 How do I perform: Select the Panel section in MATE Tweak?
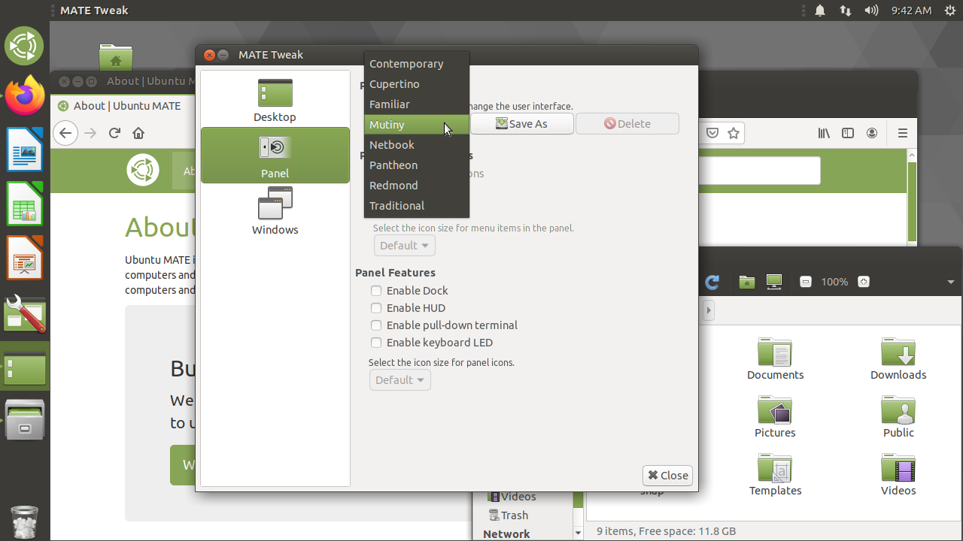pyautogui.click(x=275, y=156)
